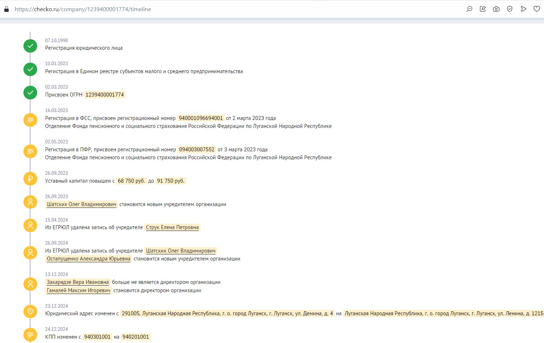Click the person icon for 15.04.2024 event
Viewport: 544px width, 343px height.
30,225
